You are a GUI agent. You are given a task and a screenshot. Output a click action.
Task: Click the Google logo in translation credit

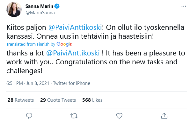(64, 44)
